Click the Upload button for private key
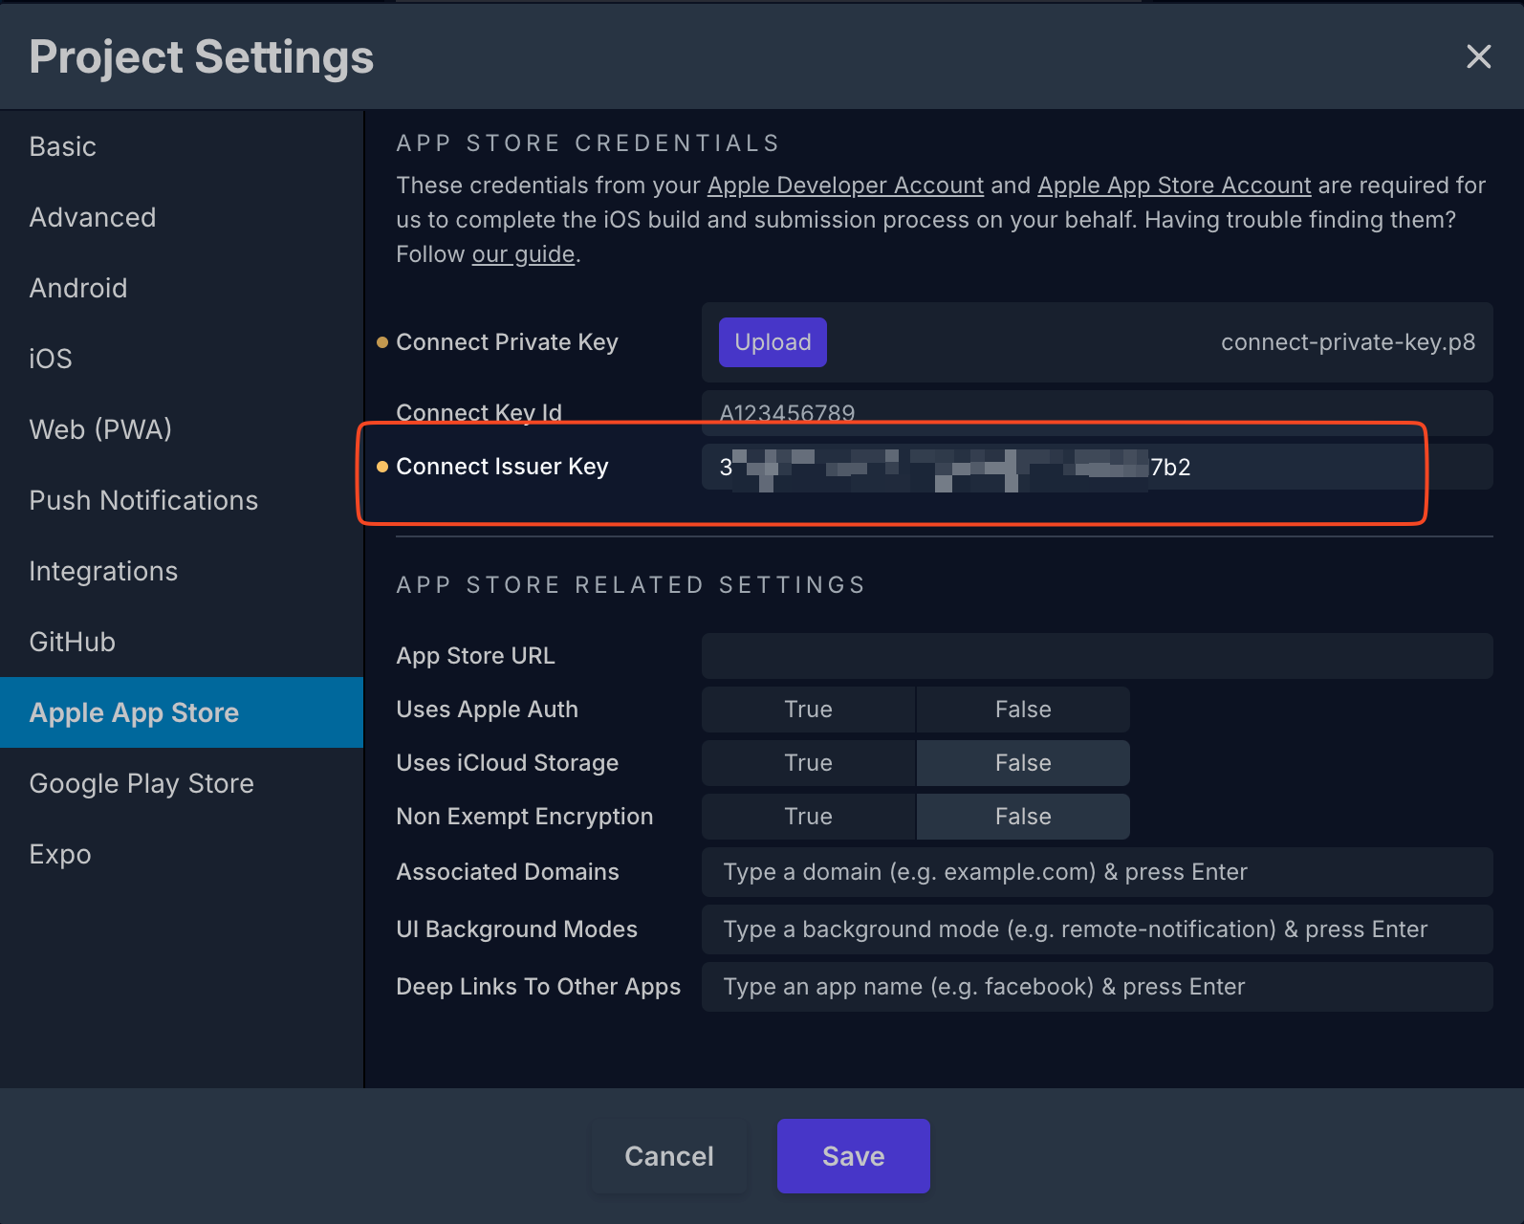The height and width of the screenshot is (1224, 1524). coord(773,342)
